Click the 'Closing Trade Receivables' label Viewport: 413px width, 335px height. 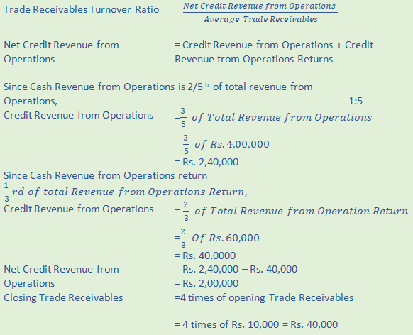tap(63, 297)
